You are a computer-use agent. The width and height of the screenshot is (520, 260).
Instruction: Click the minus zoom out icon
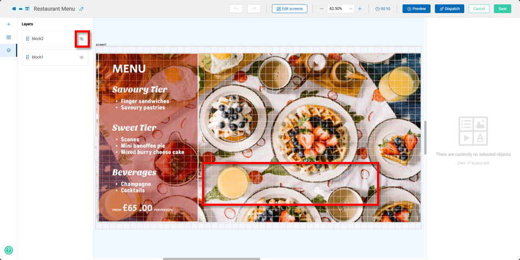[x=321, y=9]
